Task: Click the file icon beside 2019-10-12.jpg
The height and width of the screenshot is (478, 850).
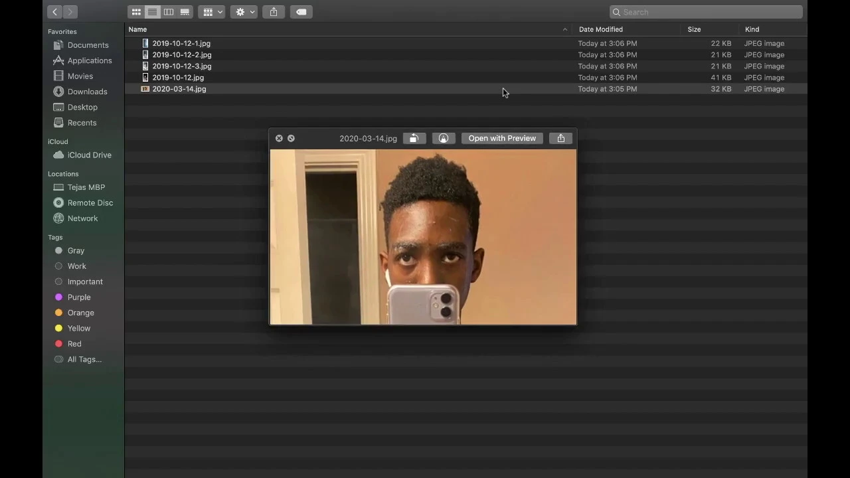Action: tap(145, 77)
